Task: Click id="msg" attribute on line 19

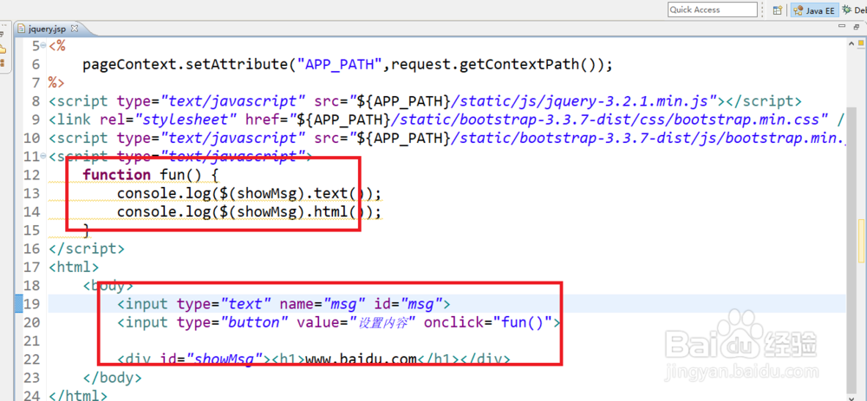Action: coord(408,304)
